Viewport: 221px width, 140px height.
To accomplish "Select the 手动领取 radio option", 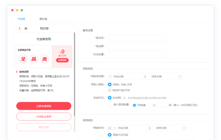I will (x=110, y=98).
